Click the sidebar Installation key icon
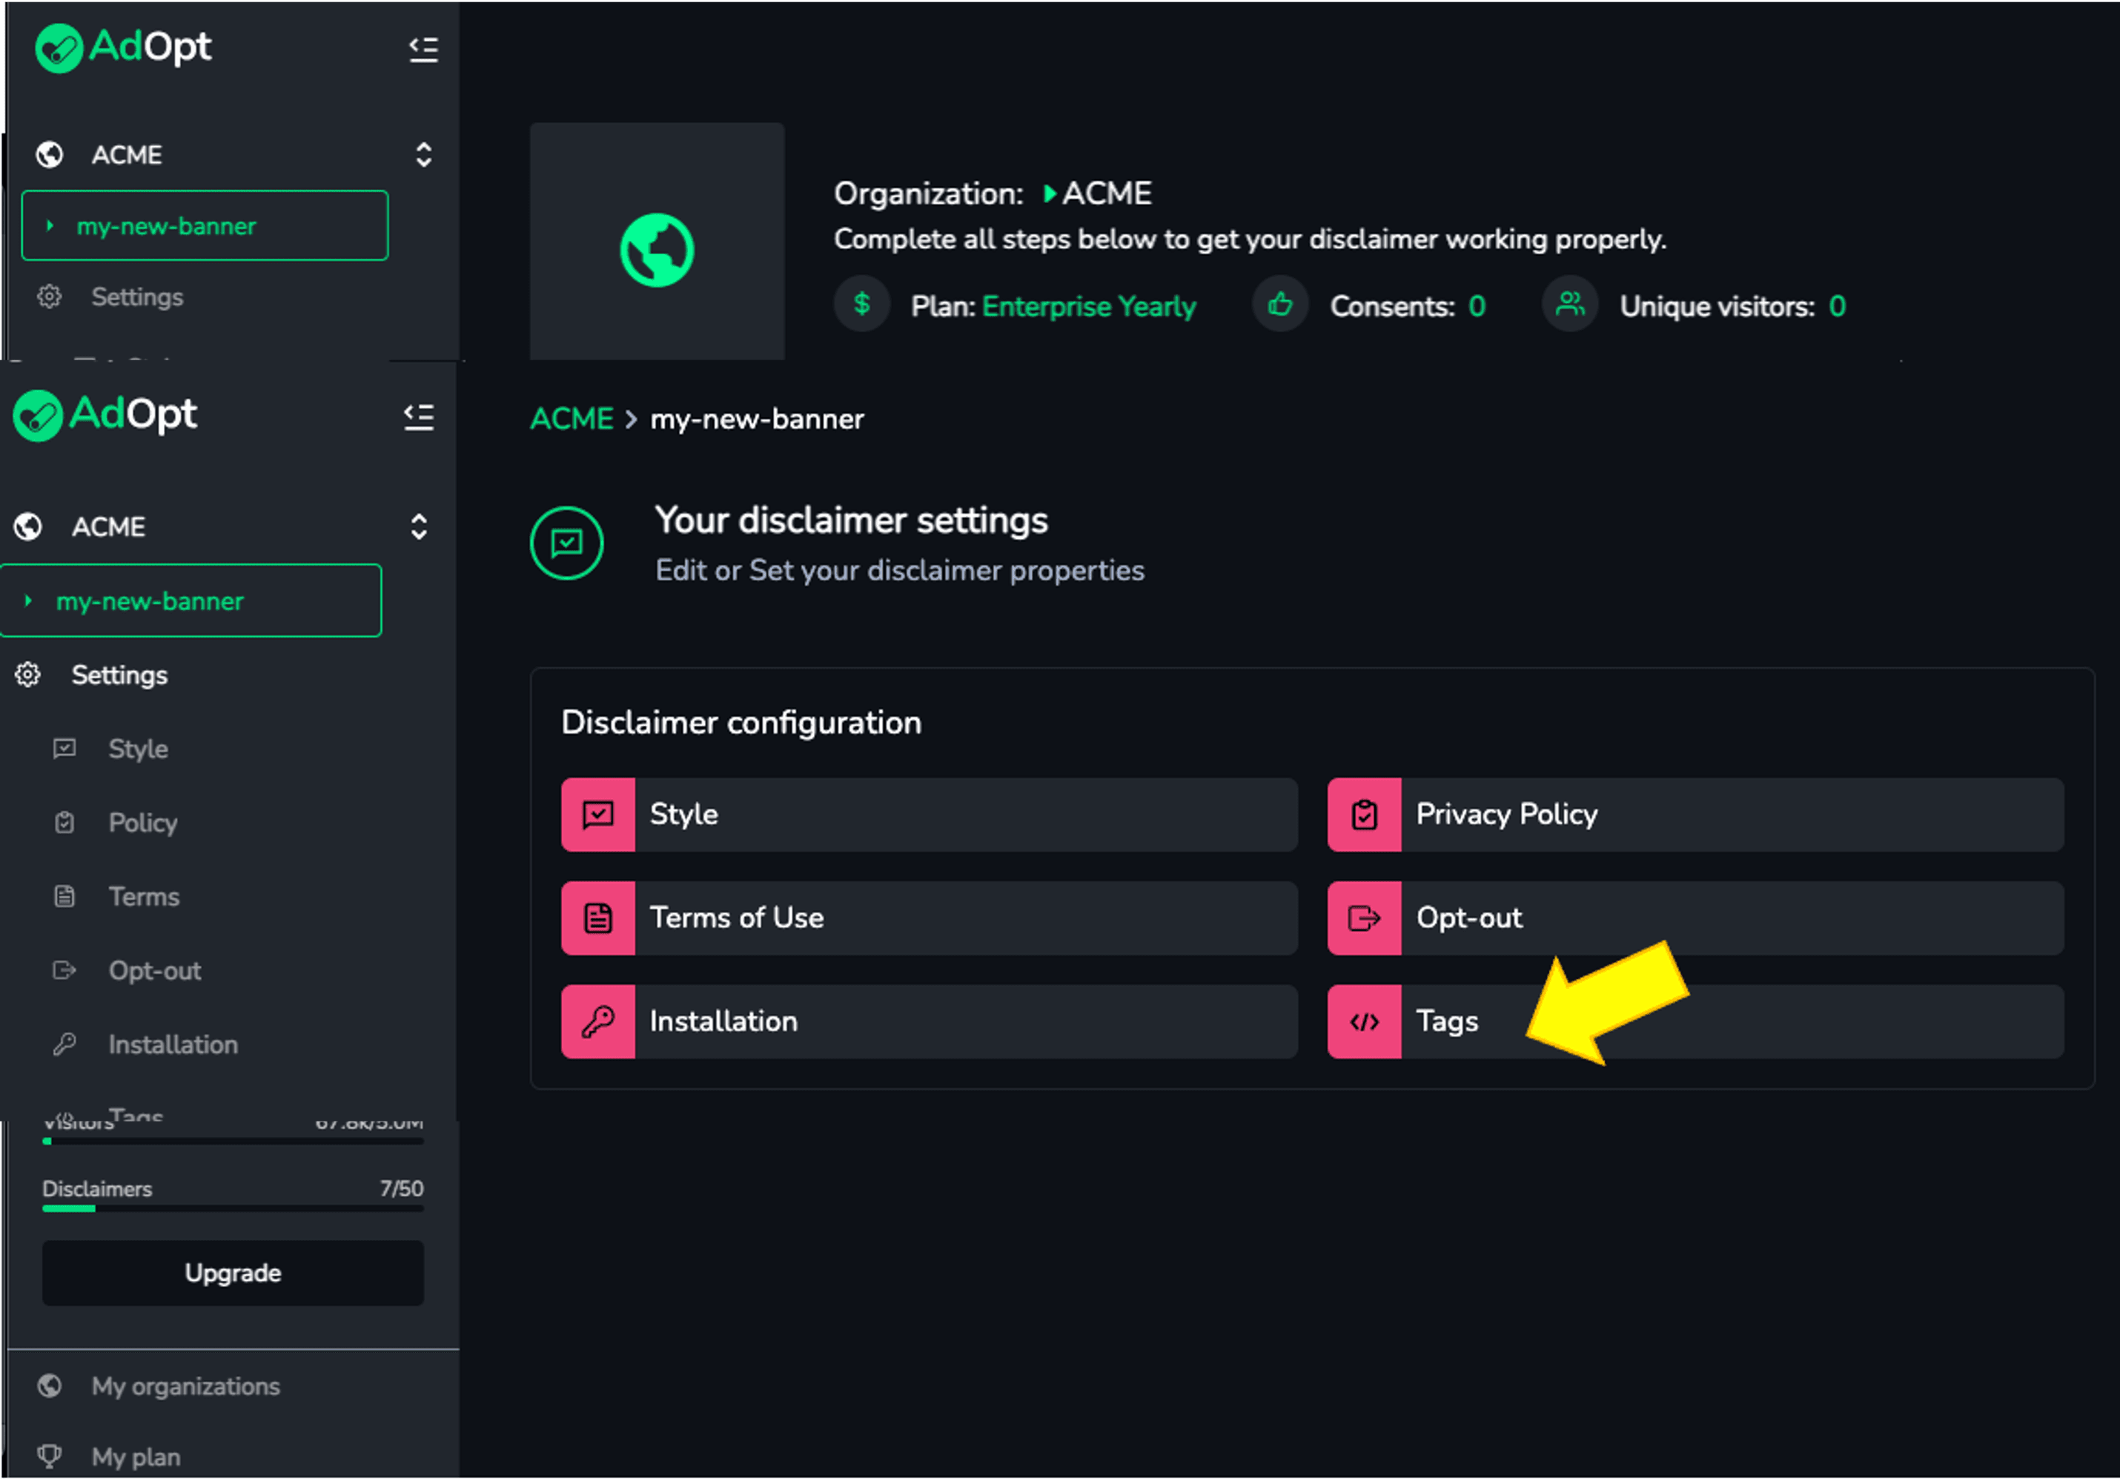Image resolution: width=2120 pixels, height=1481 pixels. click(64, 1044)
